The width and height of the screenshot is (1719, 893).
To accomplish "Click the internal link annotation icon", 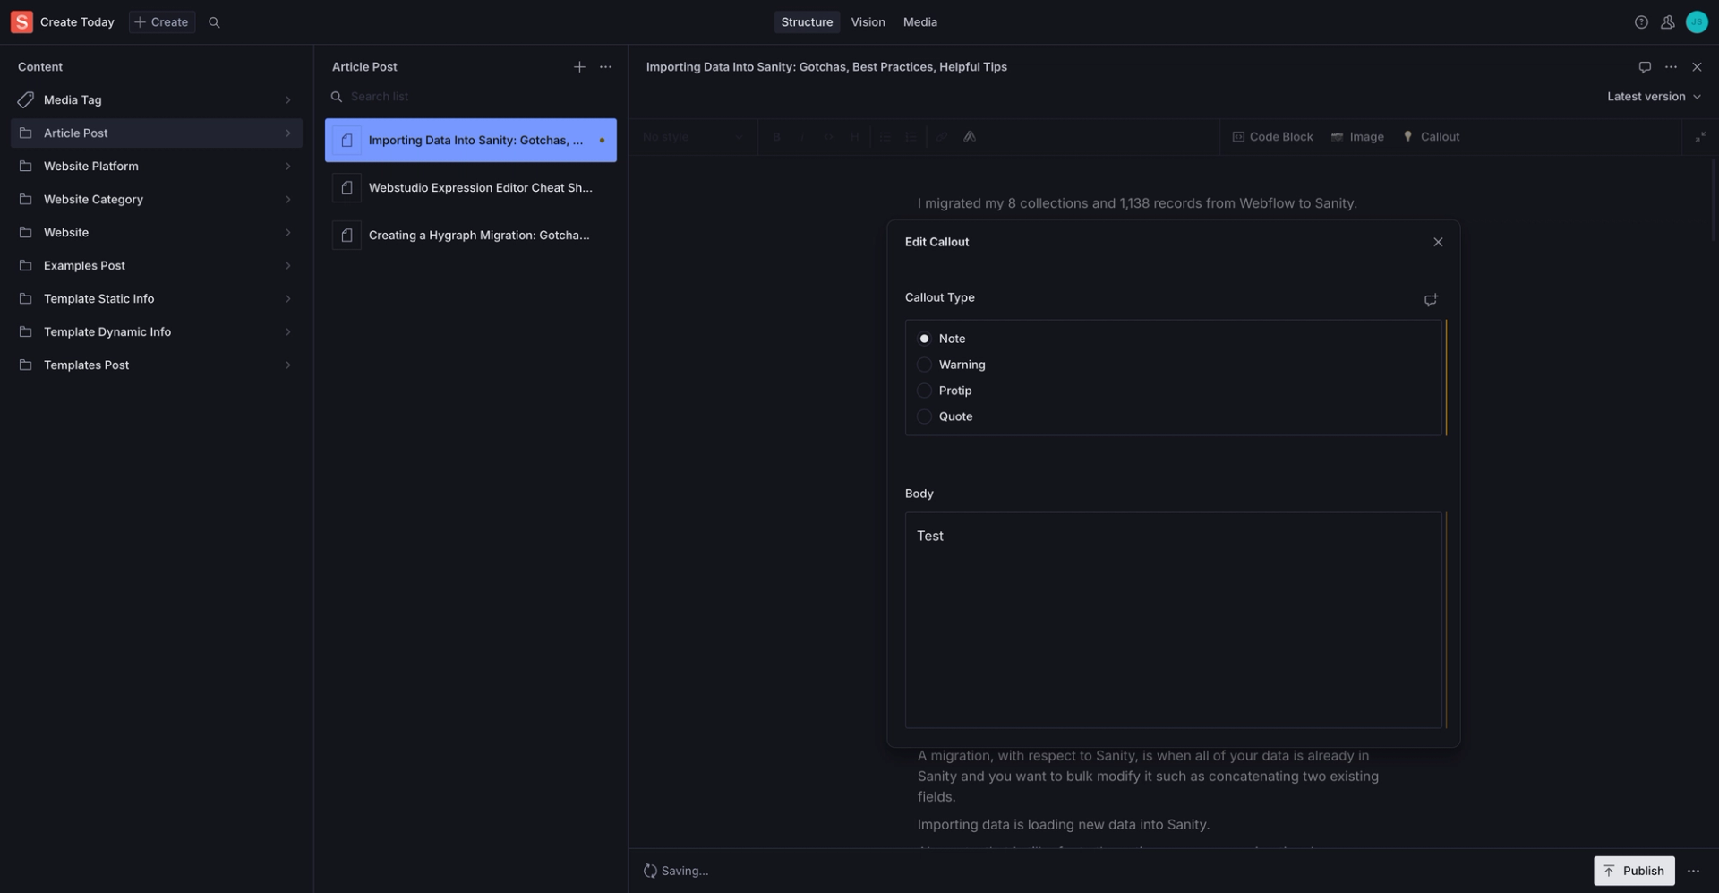I will [x=970, y=137].
